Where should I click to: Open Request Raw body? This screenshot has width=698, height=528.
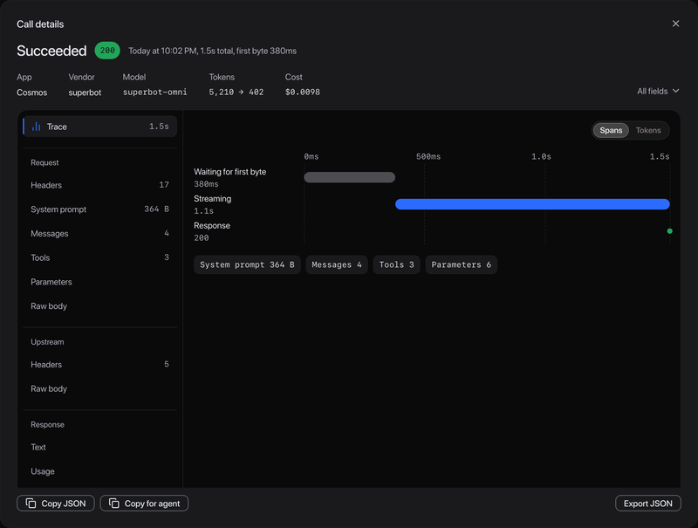99,305
